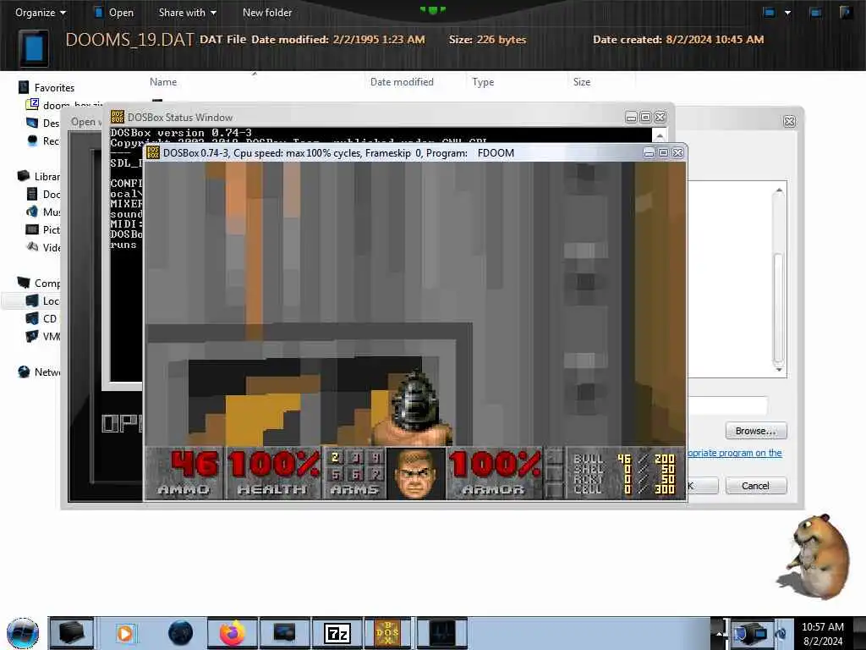Open the black folder Explorer taskbar icon
This screenshot has width=866, height=650.
pyautogui.click(x=72, y=633)
